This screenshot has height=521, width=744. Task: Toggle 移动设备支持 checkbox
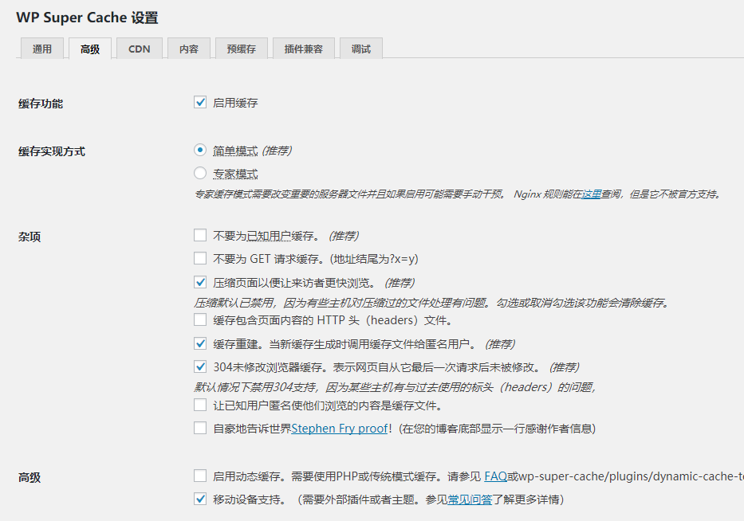200,499
